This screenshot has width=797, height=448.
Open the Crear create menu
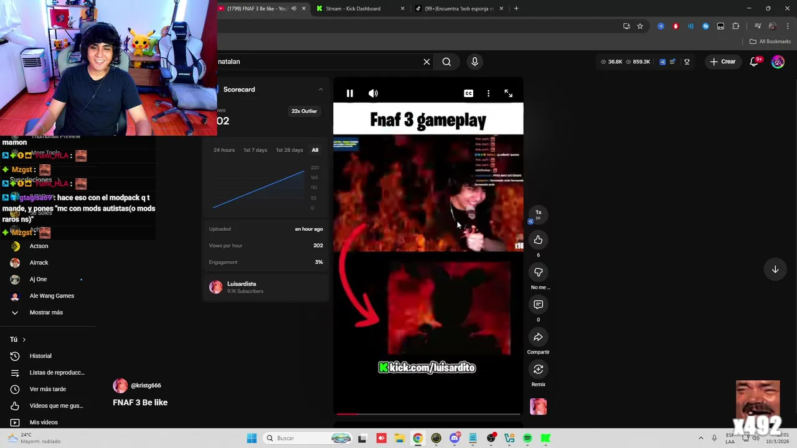tap(723, 62)
